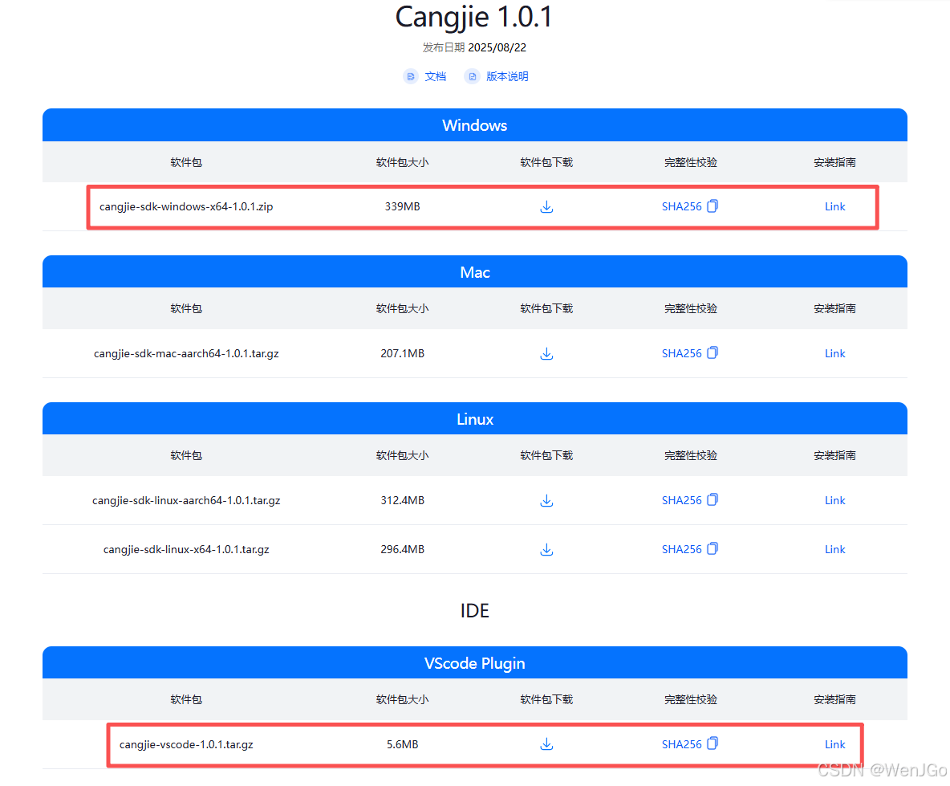950x786 pixels.
Task: Select the file name cangjie-sdk-linux-x64-1.0.1.tar.gz
Action: point(186,550)
